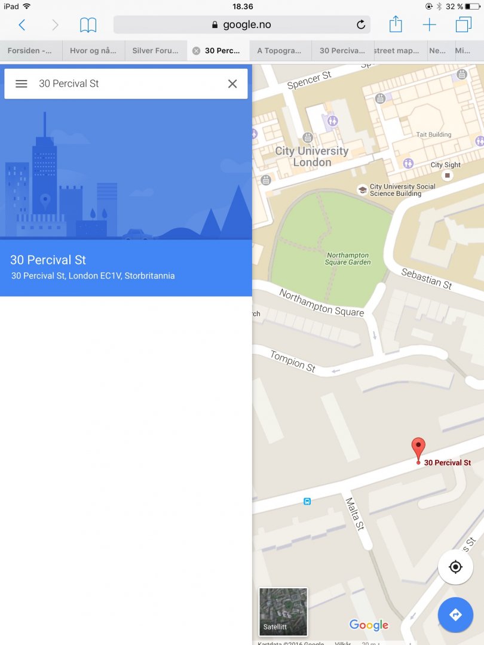Open the hamburger menu in search box
Image resolution: width=484 pixels, height=645 pixels.
pos(22,84)
